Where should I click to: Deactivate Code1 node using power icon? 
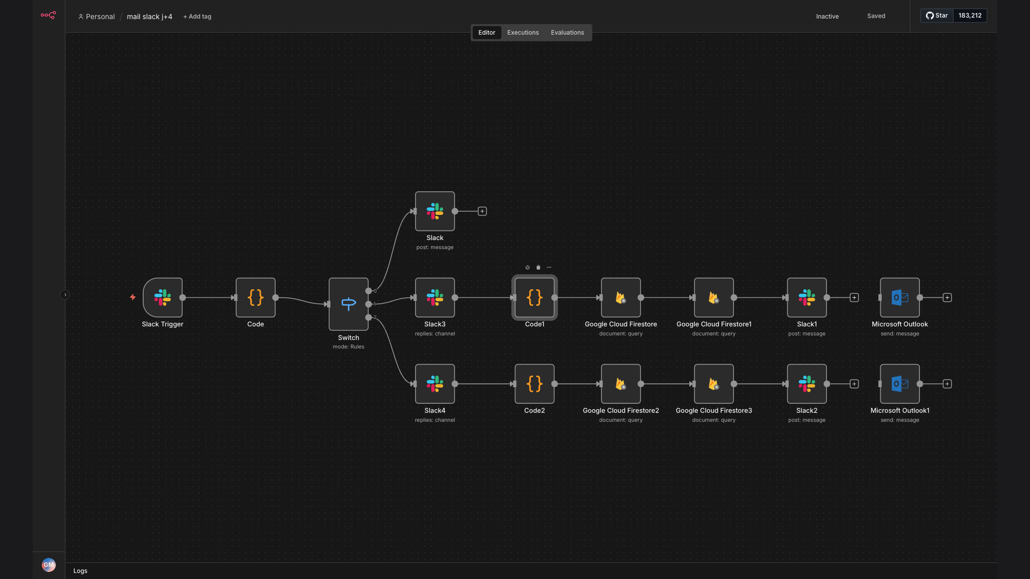click(527, 267)
